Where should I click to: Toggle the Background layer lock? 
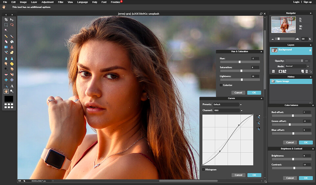point(310,50)
